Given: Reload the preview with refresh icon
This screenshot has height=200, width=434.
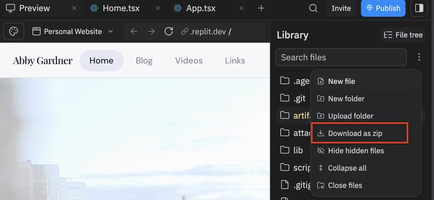Looking at the screenshot, I should [169, 31].
